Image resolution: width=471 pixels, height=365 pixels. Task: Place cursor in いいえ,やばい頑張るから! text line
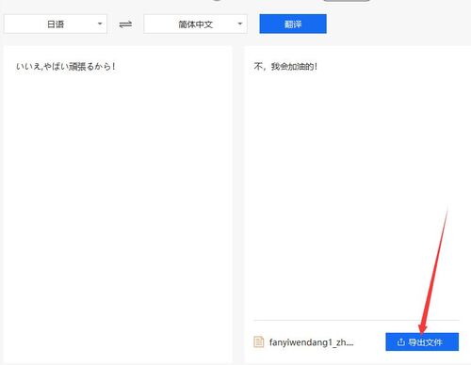(66, 67)
